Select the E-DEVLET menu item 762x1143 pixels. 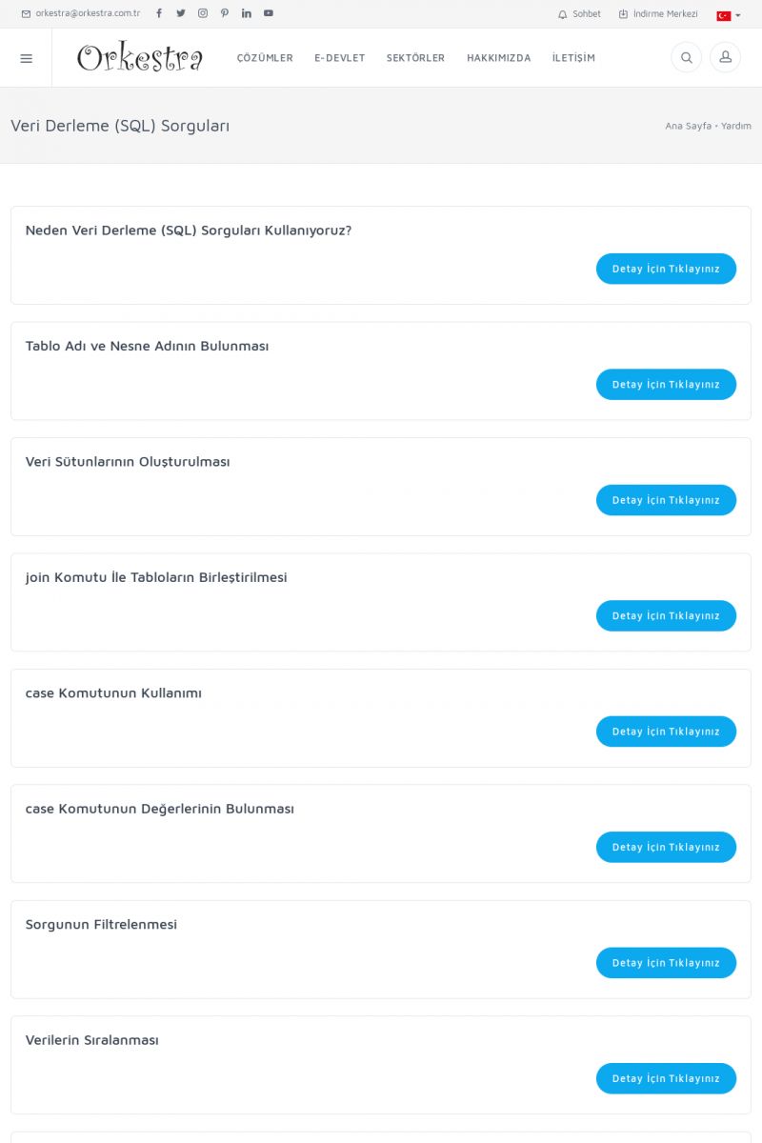point(340,58)
